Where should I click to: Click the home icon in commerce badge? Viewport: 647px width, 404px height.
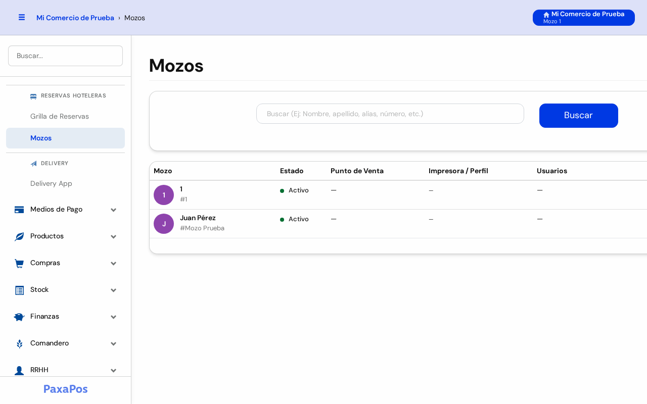[546, 15]
